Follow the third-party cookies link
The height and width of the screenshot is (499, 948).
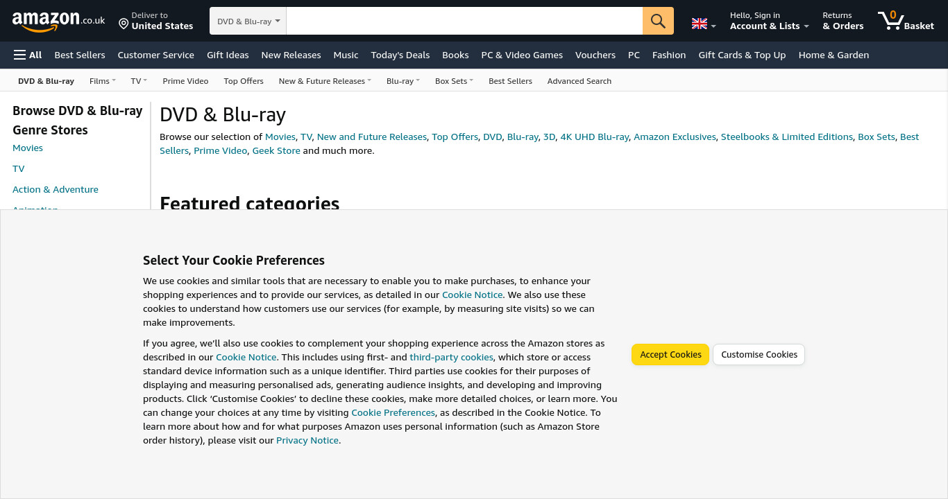451,357
